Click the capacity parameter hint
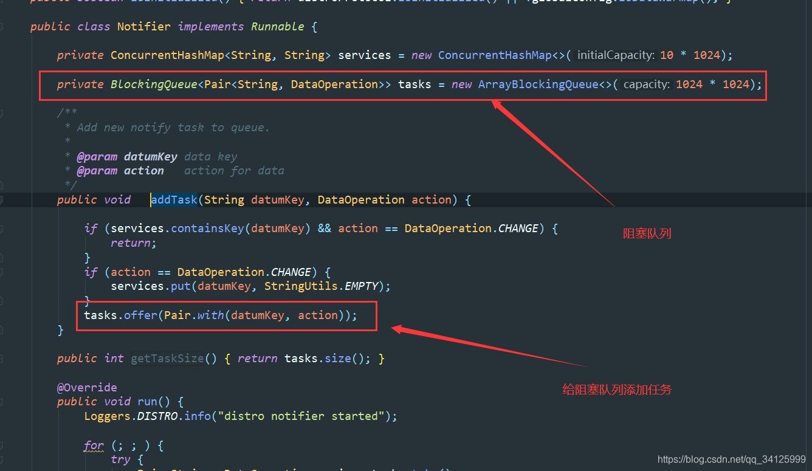 [x=647, y=84]
